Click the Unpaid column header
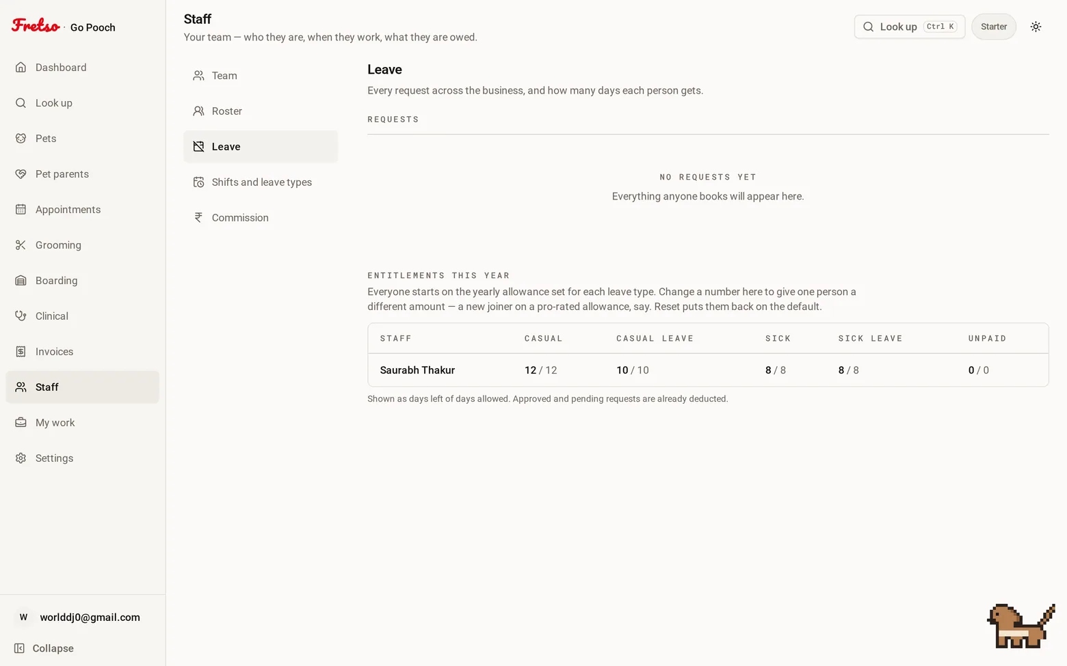 pyautogui.click(x=987, y=338)
